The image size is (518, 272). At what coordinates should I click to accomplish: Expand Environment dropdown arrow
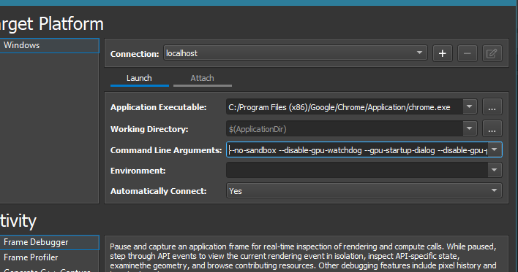coord(495,170)
